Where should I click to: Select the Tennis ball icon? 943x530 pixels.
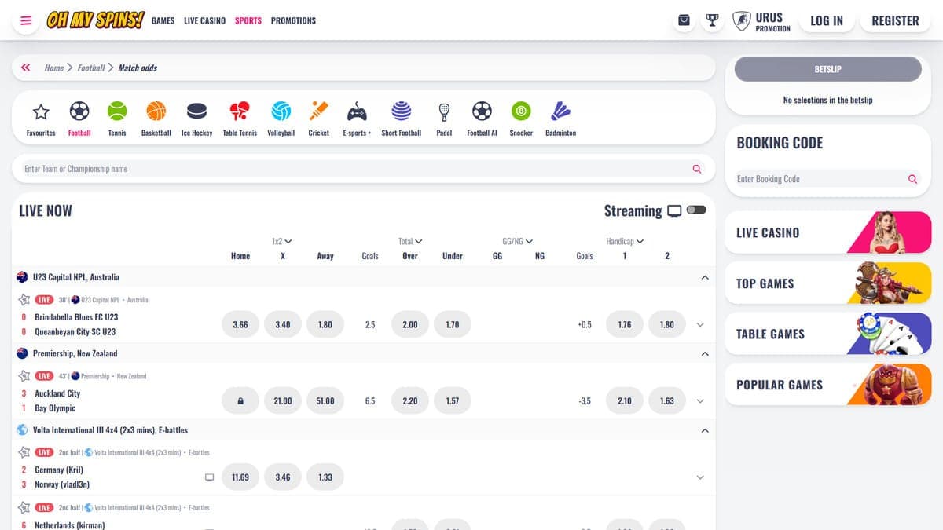(117, 111)
